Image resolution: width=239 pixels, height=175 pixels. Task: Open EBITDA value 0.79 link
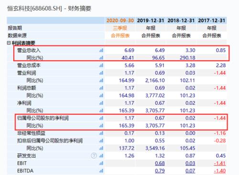(x=160, y=171)
